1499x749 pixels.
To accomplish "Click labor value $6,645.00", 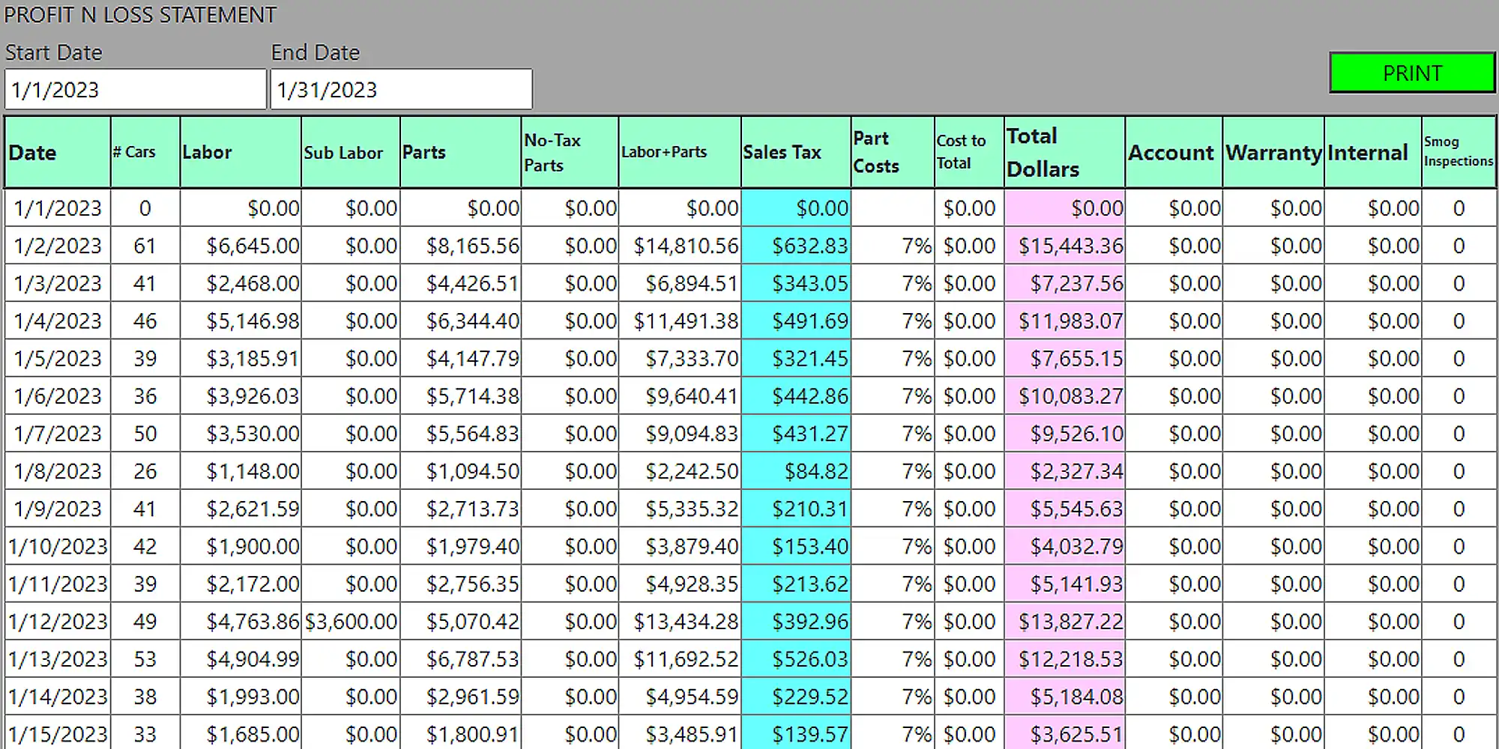I will point(241,245).
